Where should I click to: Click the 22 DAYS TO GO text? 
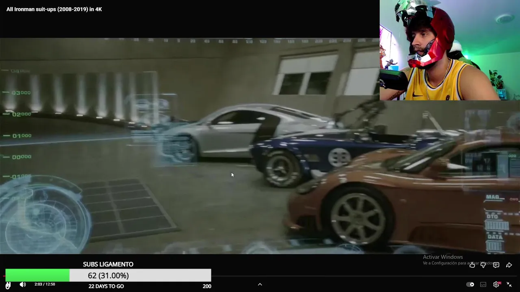[106, 286]
